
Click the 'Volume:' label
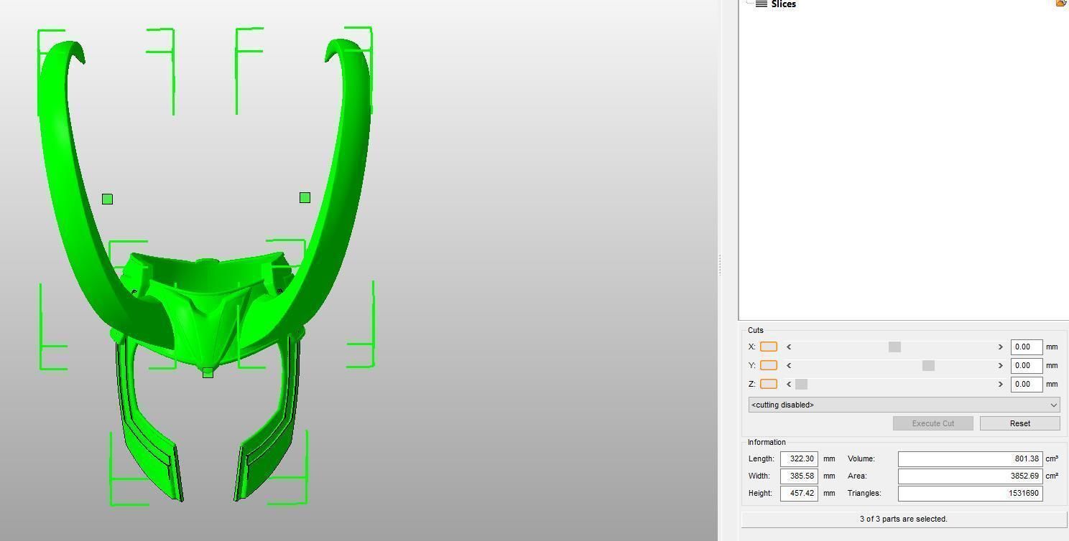coord(861,458)
